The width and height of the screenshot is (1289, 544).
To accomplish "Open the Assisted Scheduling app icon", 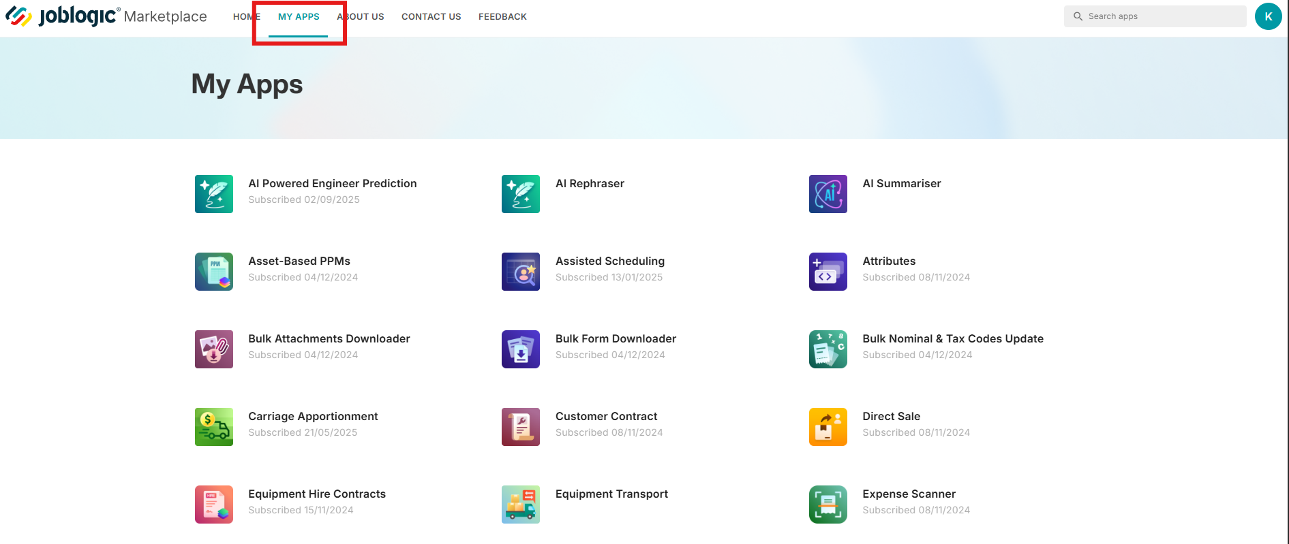I will pos(521,272).
